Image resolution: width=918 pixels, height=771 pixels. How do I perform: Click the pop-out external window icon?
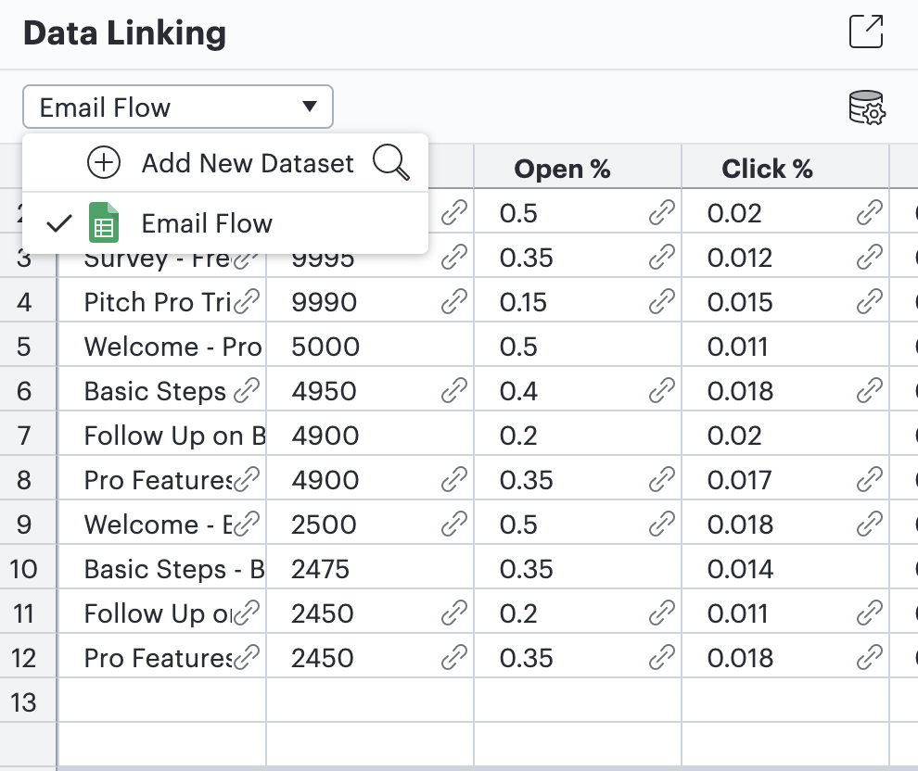pyautogui.click(x=866, y=32)
